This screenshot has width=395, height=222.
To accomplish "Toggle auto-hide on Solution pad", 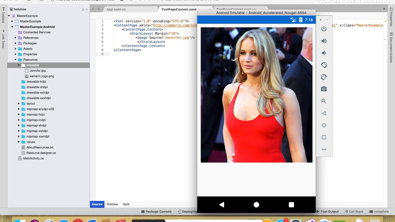I will [83, 9].
